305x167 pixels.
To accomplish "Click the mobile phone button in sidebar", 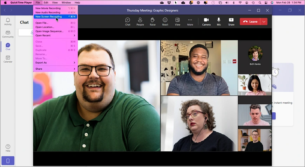I will (x=8, y=161).
